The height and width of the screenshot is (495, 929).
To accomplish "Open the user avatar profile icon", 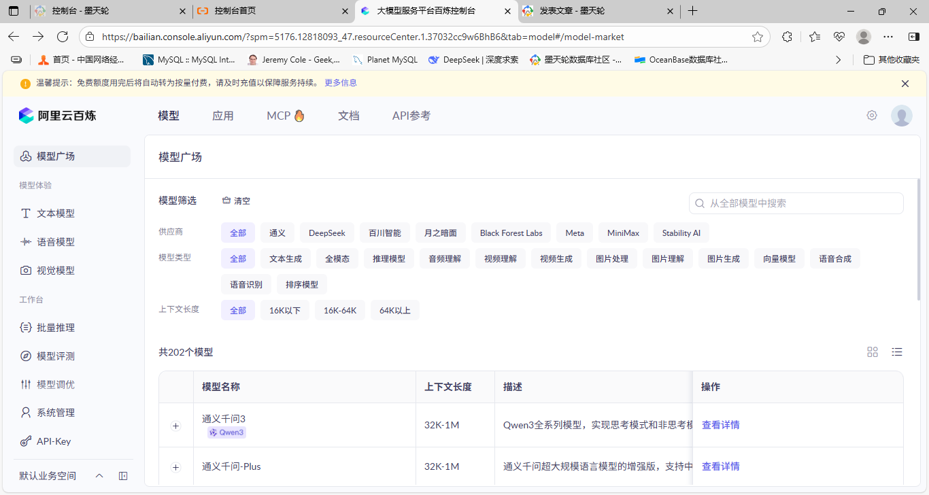I will (902, 116).
